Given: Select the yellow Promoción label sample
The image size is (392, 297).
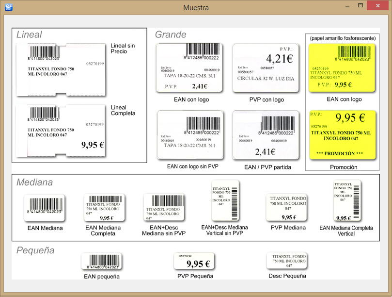Looking at the screenshot, I should pos(343,135).
